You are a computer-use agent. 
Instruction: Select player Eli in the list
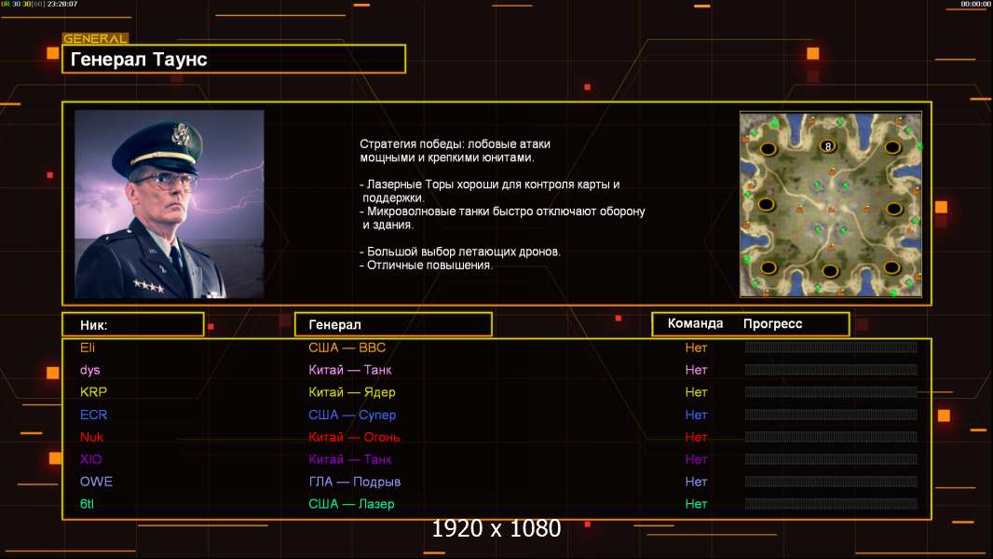coord(88,348)
